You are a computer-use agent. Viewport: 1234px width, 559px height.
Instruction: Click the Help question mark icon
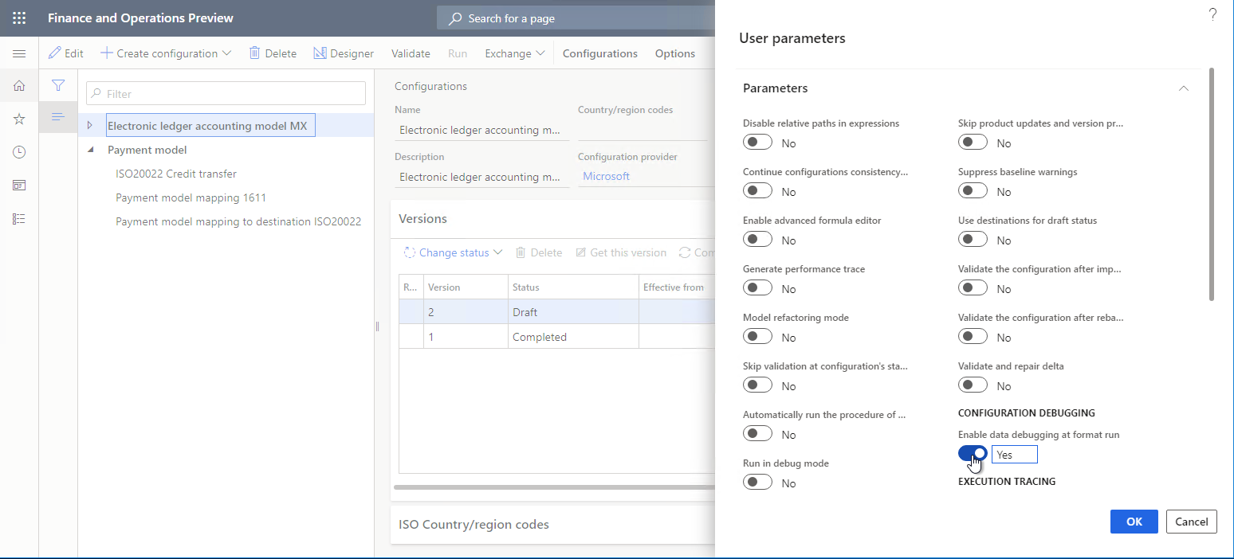1212,14
